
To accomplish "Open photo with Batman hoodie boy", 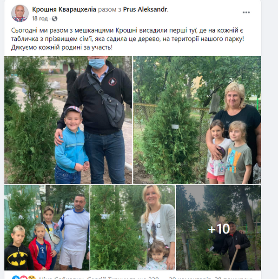I will [47, 227].
